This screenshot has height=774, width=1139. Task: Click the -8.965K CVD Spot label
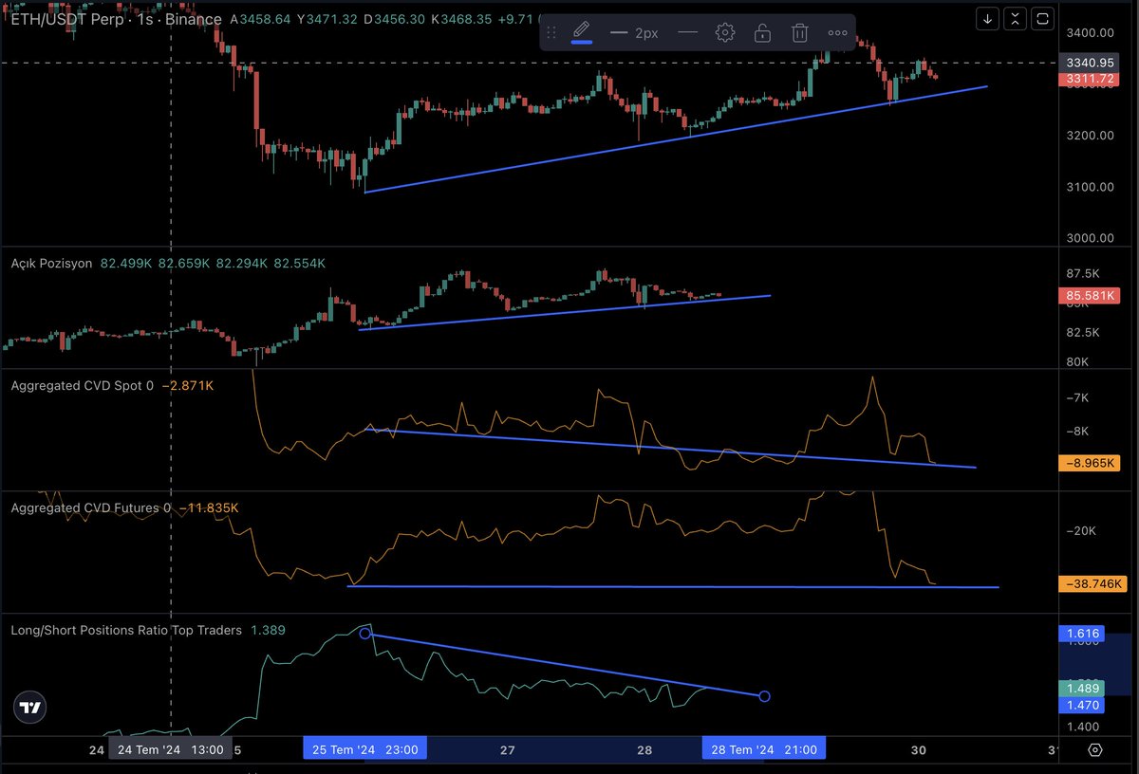pos(1089,463)
